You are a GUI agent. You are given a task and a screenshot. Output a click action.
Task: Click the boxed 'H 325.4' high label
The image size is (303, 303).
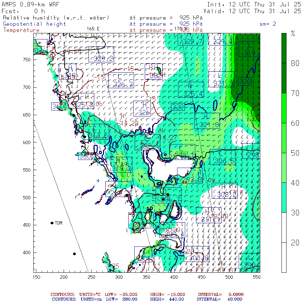point(191,90)
